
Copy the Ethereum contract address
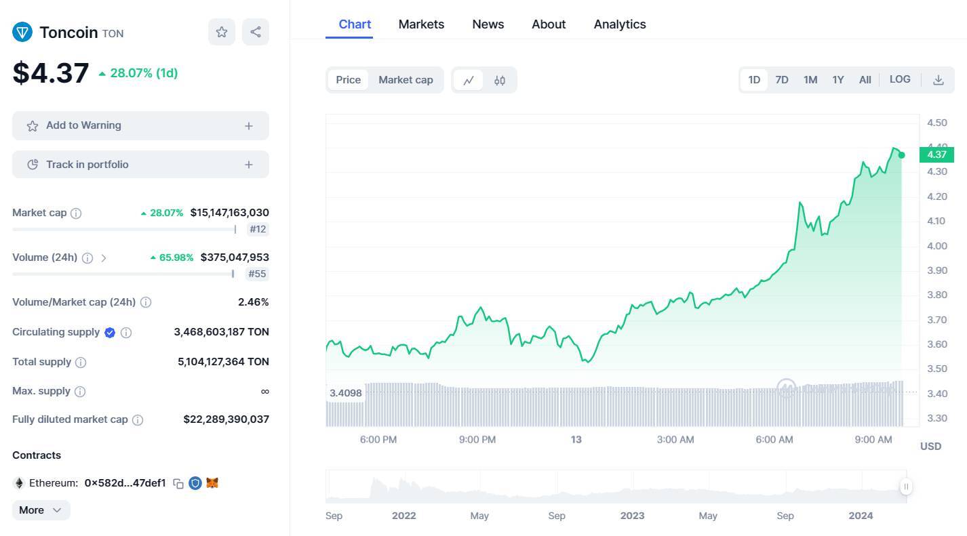coord(178,484)
